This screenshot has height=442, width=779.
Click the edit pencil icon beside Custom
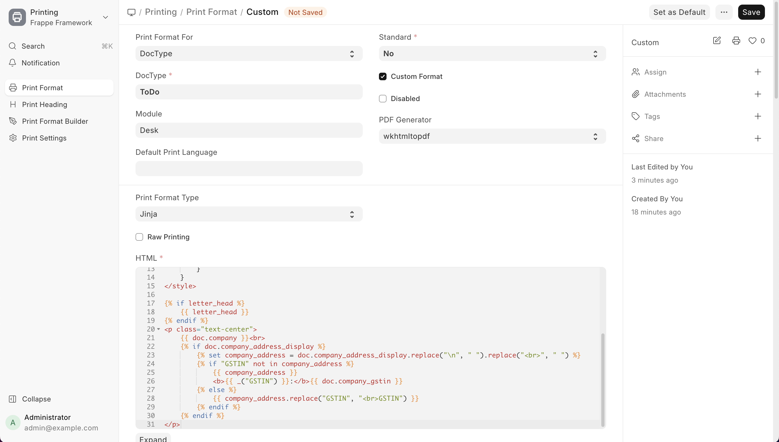(x=717, y=41)
